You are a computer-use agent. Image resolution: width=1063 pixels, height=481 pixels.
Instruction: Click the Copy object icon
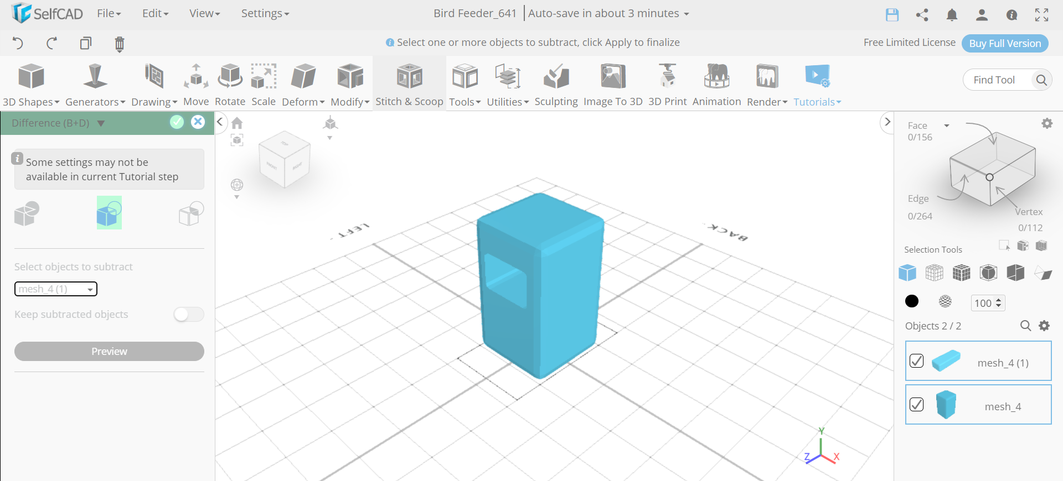pyautogui.click(x=86, y=43)
